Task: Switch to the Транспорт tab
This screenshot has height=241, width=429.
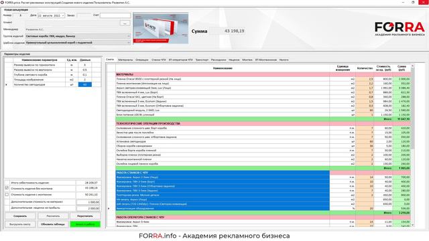Action: [202, 60]
